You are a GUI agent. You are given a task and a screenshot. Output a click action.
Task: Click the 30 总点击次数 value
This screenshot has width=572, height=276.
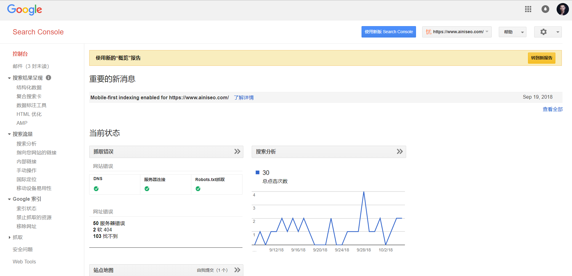coord(266,173)
